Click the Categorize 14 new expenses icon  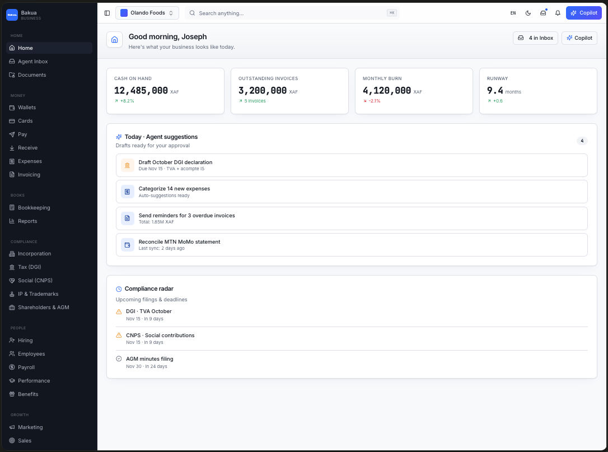click(x=127, y=192)
